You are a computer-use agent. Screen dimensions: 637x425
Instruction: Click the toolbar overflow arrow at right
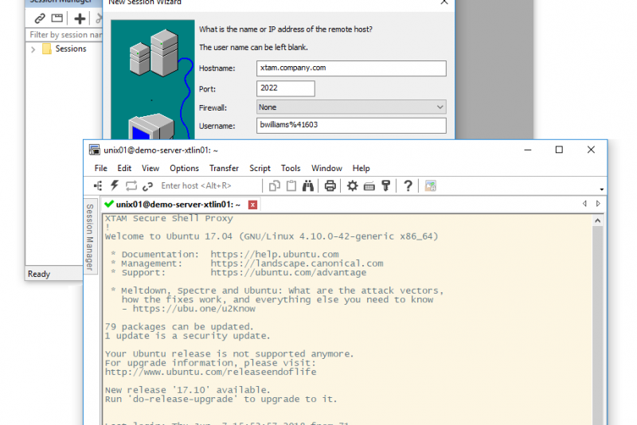(601, 190)
